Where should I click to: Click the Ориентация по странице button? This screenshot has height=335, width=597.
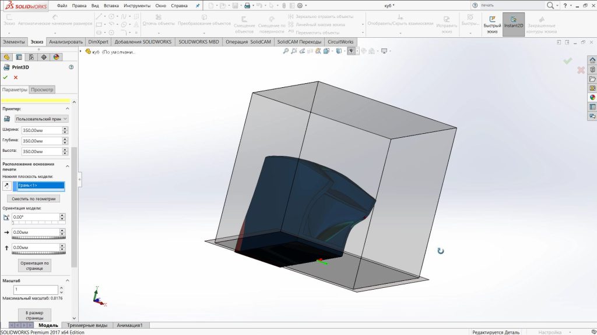pyautogui.click(x=34, y=265)
